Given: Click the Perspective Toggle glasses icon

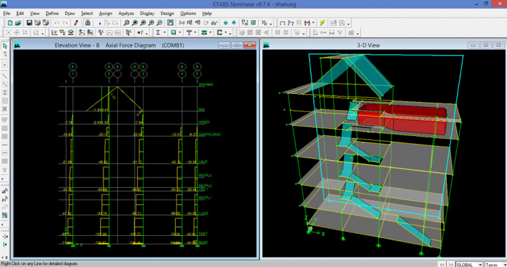Looking at the screenshot, I should (214, 23).
